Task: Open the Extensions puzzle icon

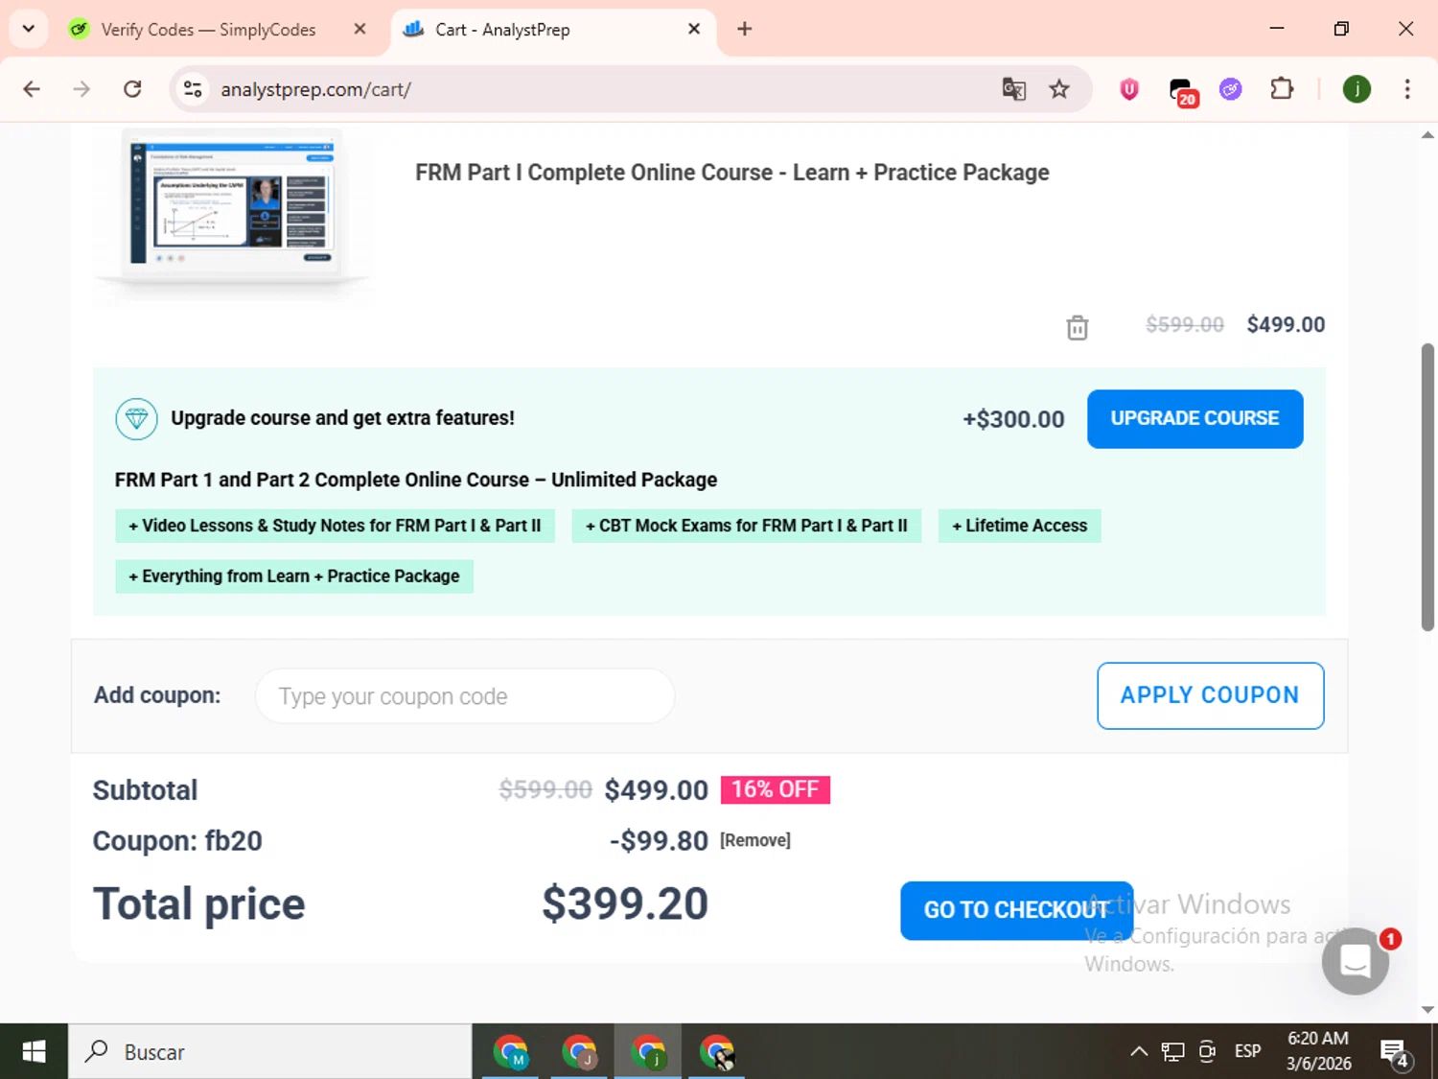Action: tap(1282, 89)
